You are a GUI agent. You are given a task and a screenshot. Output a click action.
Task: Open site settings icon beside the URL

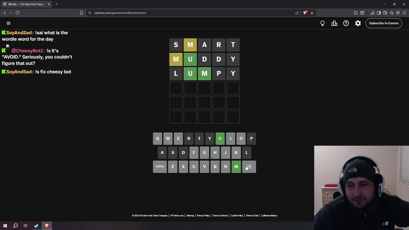coord(89,13)
